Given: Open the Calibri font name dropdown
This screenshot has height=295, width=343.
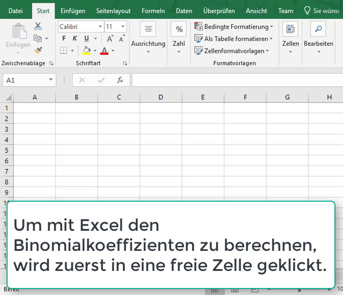Looking at the screenshot, I should tap(100, 27).
